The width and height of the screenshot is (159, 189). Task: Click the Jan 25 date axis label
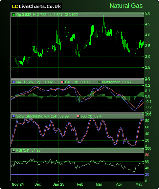pos(59,184)
